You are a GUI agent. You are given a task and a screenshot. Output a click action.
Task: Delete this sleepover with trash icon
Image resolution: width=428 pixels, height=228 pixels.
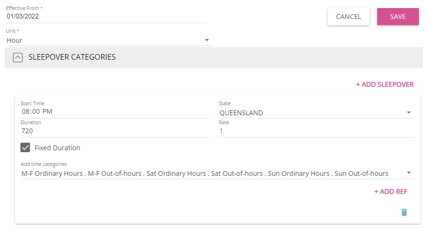tap(404, 212)
